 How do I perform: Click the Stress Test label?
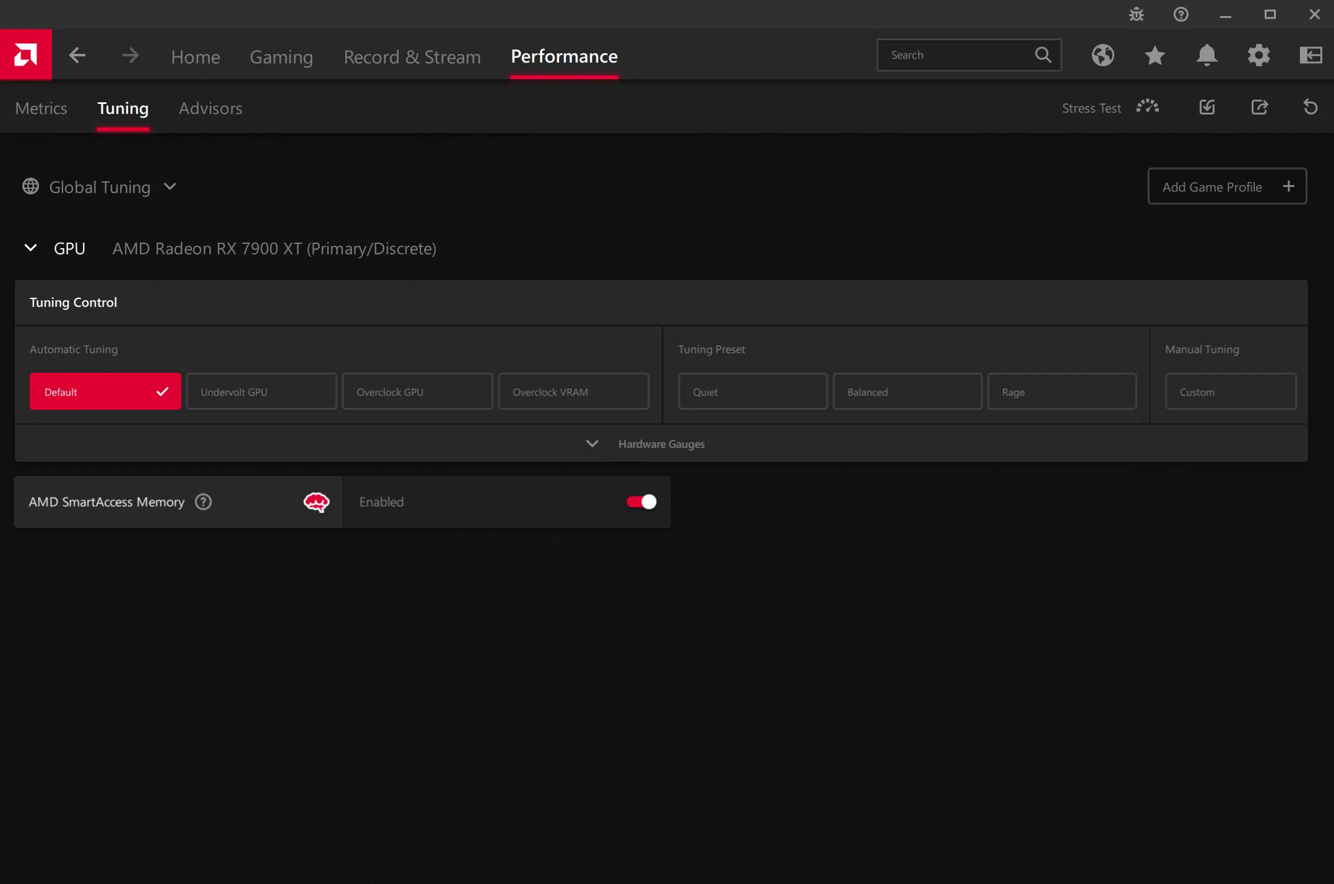pos(1091,108)
